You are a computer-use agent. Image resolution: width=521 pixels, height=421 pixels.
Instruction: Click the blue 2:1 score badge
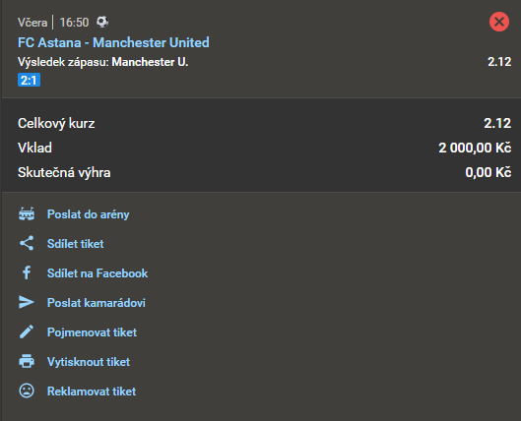click(29, 80)
